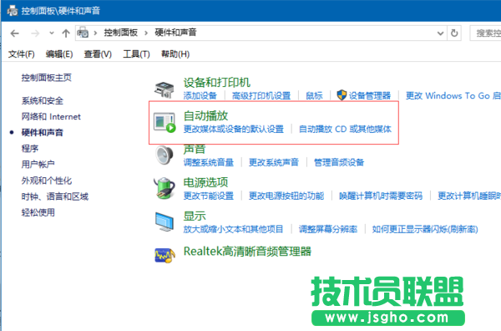The width and height of the screenshot is (501, 331).
Task: Open the 编辑(E) menu
Action: pyautogui.click(x=59, y=54)
